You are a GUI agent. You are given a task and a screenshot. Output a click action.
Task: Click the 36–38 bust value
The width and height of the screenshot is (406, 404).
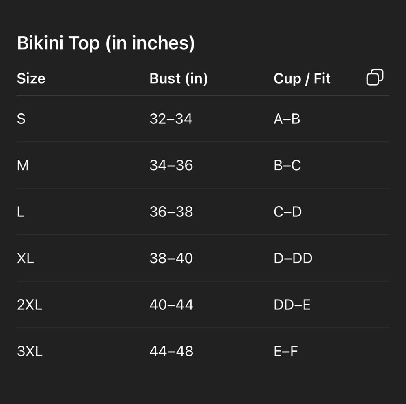tap(171, 212)
